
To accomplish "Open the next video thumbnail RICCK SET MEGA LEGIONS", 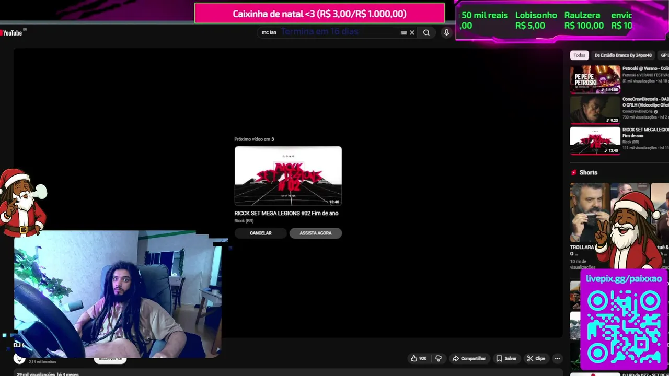I will click(x=288, y=176).
